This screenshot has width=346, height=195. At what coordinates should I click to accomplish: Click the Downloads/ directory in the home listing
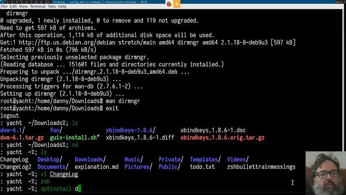click(90, 159)
